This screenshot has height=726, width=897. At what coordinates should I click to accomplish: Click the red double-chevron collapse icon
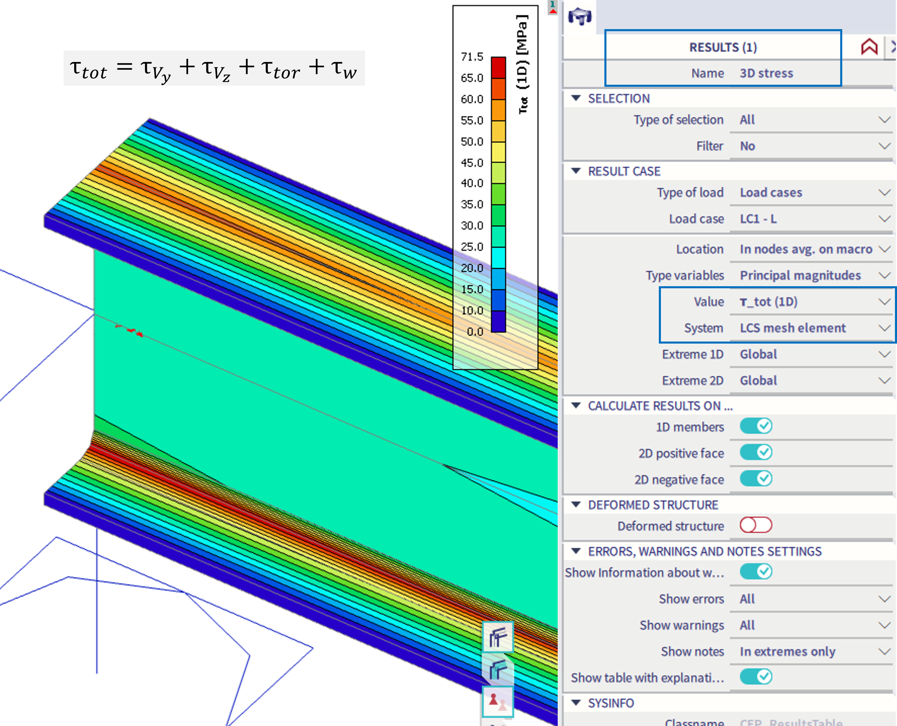869,47
